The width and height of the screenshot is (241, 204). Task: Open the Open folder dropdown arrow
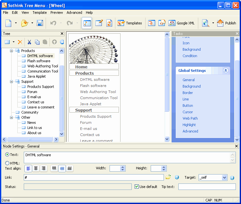click(32, 23)
